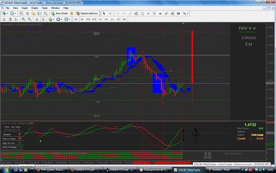
Task: Open 'Championnat de Fr...' taskbar window
Action: pyautogui.click(x=154, y=170)
